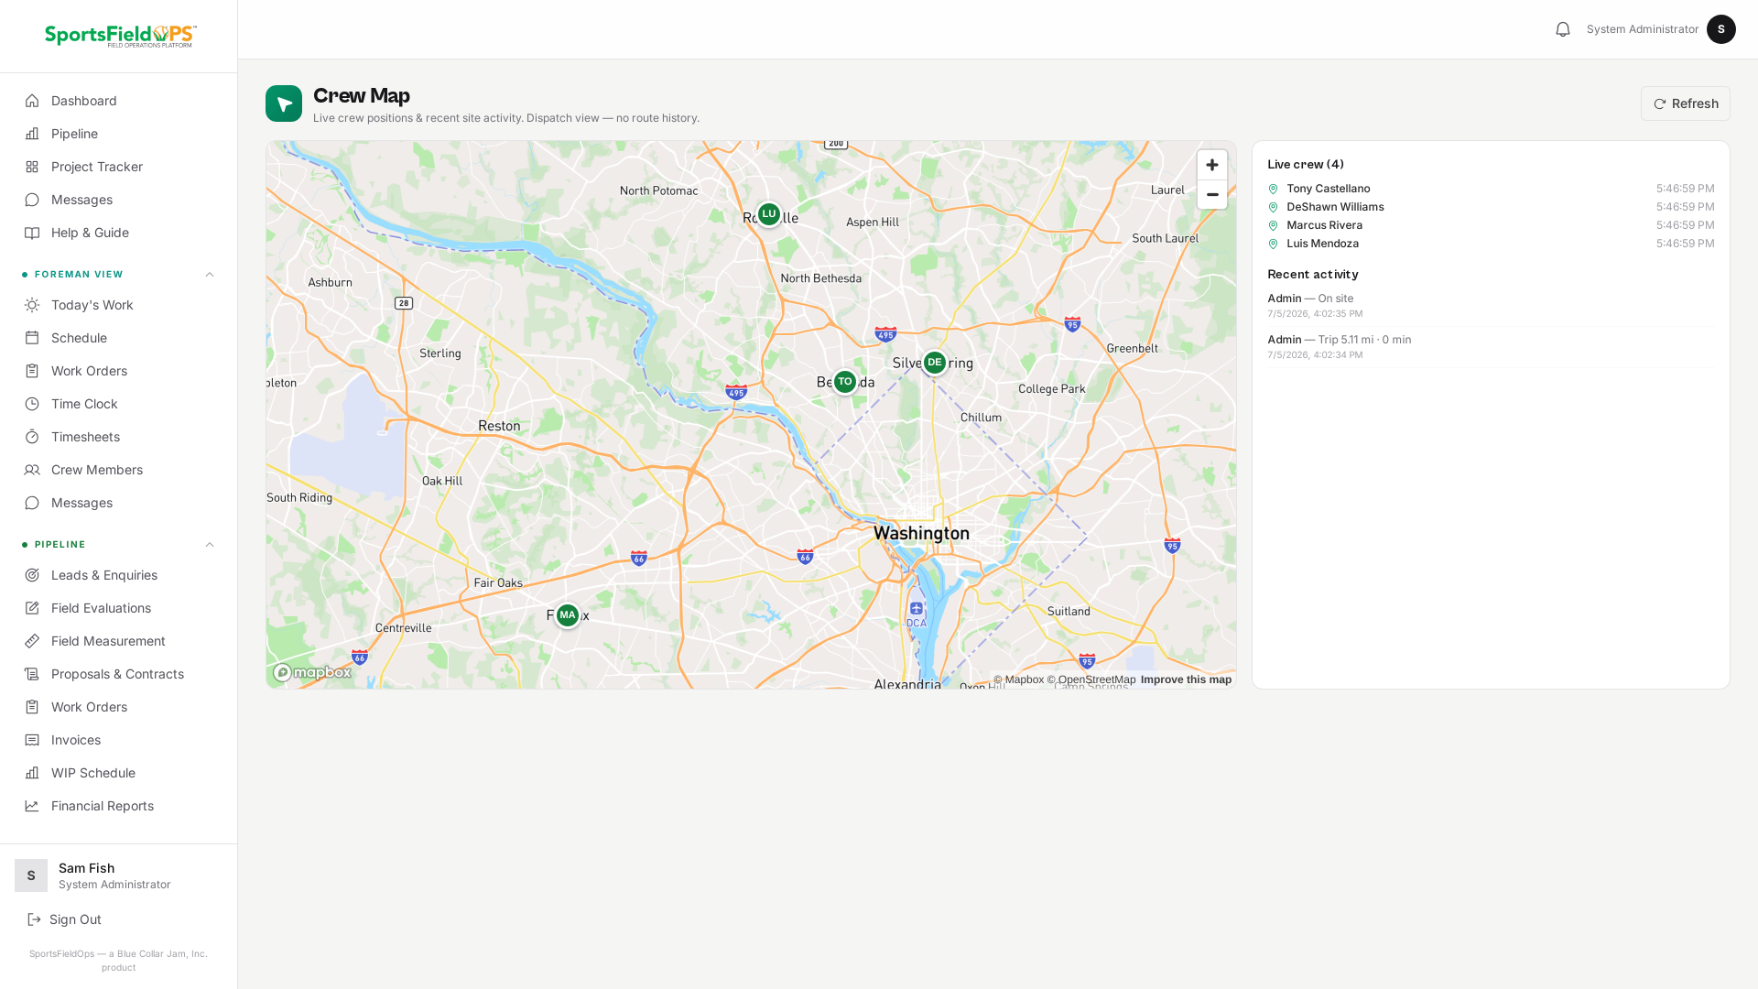Viewport: 1758px width, 989px height.
Task: Click the Today's Work sun icon
Action: [x=32, y=305]
